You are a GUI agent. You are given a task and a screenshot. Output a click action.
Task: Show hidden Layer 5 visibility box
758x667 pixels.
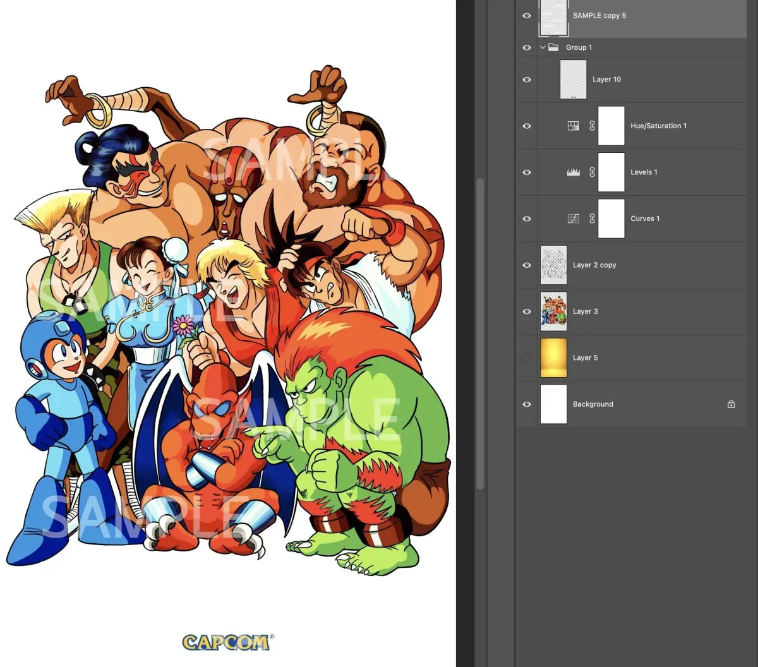[527, 358]
